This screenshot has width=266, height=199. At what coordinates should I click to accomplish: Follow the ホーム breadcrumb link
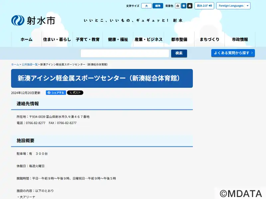point(15,64)
